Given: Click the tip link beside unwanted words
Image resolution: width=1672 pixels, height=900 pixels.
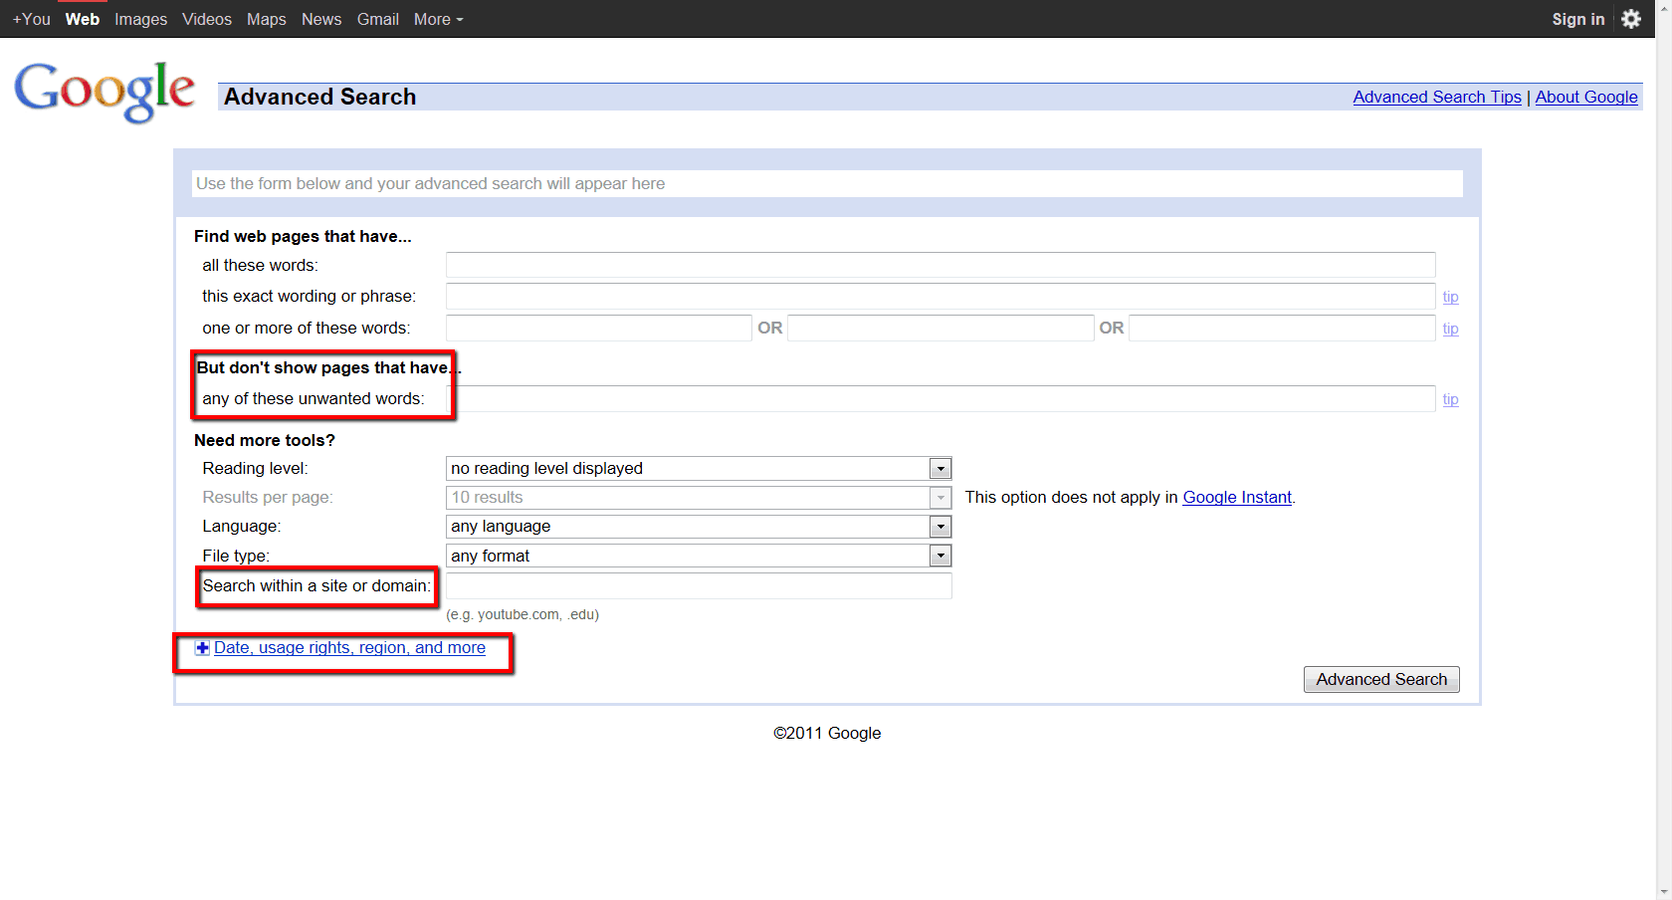Looking at the screenshot, I should point(1450,399).
